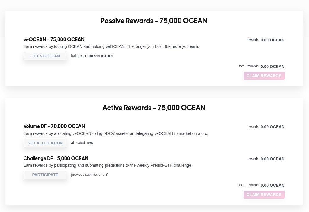Click the allocated 0% value
The image size is (309, 212).
(x=90, y=143)
